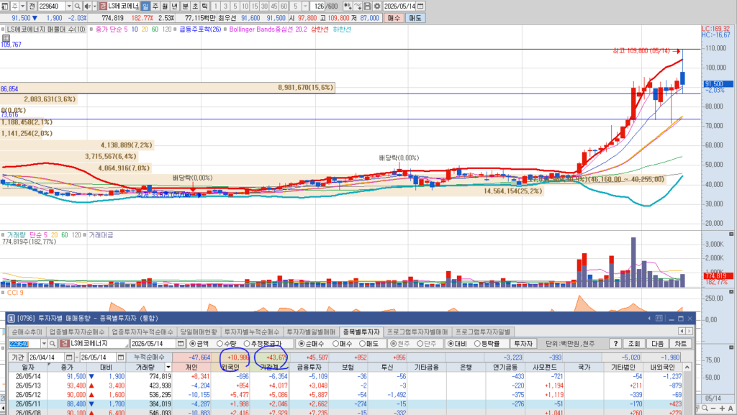The height and width of the screenshot is (415, 737).
Task: Select the 월 monthly chart period button
Action: tap(165, 6)
